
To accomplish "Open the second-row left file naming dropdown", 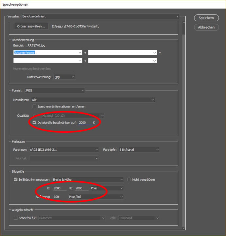I will coord(48,61).
